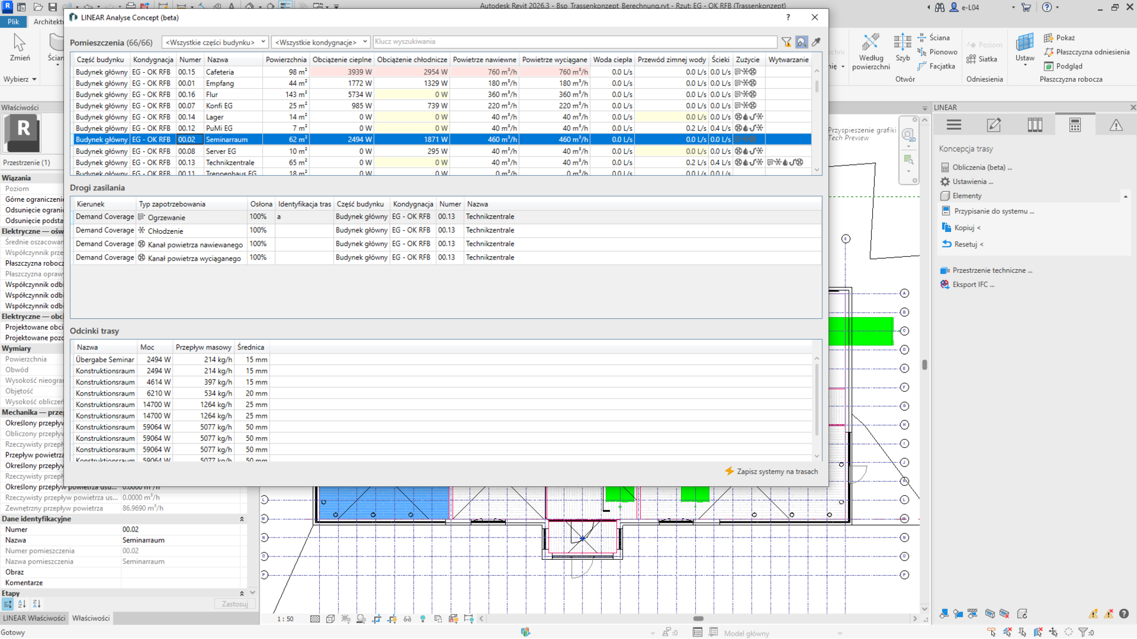Screen dimensions: 1137x639
Task: Toggle the room zoom magnifier button
Action: pyautogui.click(x=801, y=42)
